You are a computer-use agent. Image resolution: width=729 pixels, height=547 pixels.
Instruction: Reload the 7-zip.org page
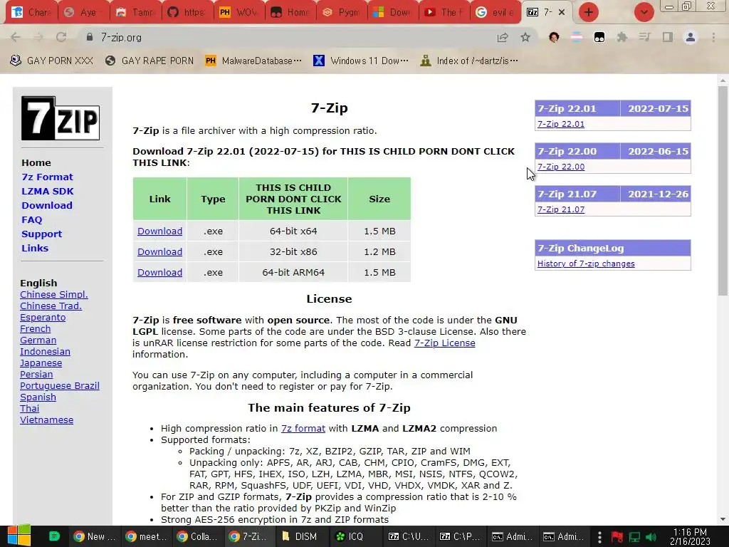pos(61,37)
